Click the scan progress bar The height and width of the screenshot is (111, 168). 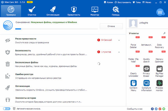pyautogui.click(x=56, y=29)
